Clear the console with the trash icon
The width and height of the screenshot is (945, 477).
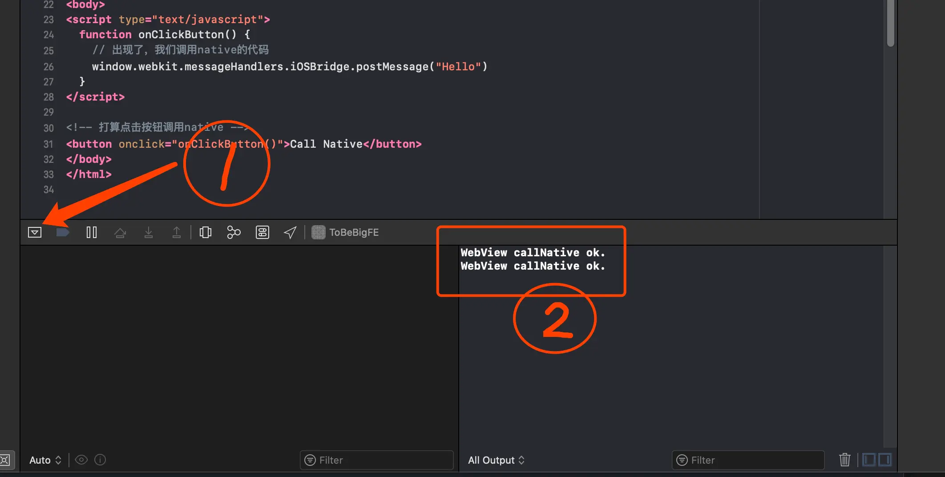[x=845, y=460]
